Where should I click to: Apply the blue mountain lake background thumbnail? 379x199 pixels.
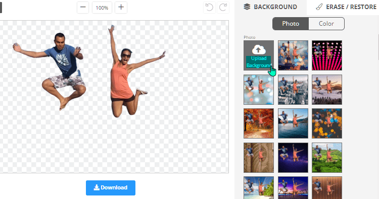pyautogui.click(x=293, y=123)
